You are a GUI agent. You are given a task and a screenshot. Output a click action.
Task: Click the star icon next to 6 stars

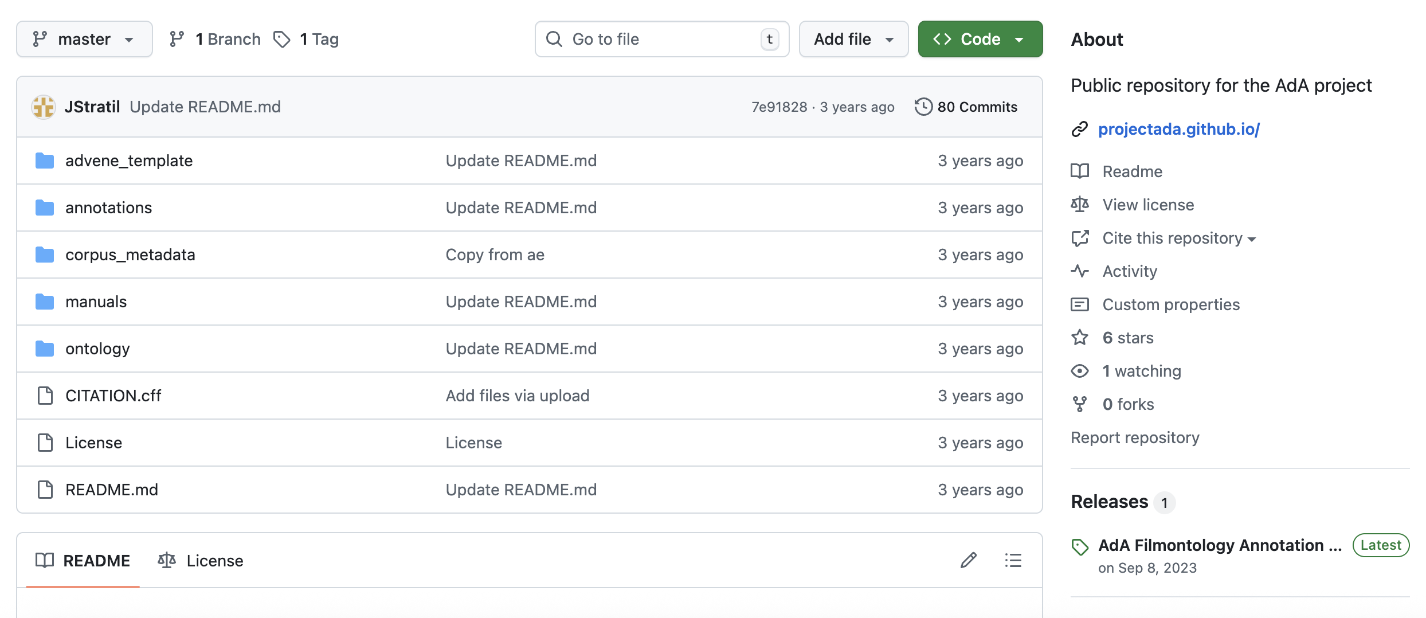[x=1079, y=338]
